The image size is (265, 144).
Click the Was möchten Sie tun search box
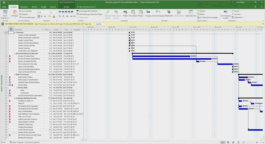click(x=86, y=7)
